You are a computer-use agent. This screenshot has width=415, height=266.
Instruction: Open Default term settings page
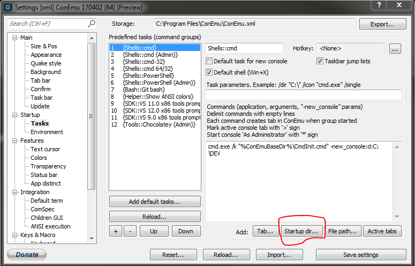pyautogui.click(x=47, y=201)
